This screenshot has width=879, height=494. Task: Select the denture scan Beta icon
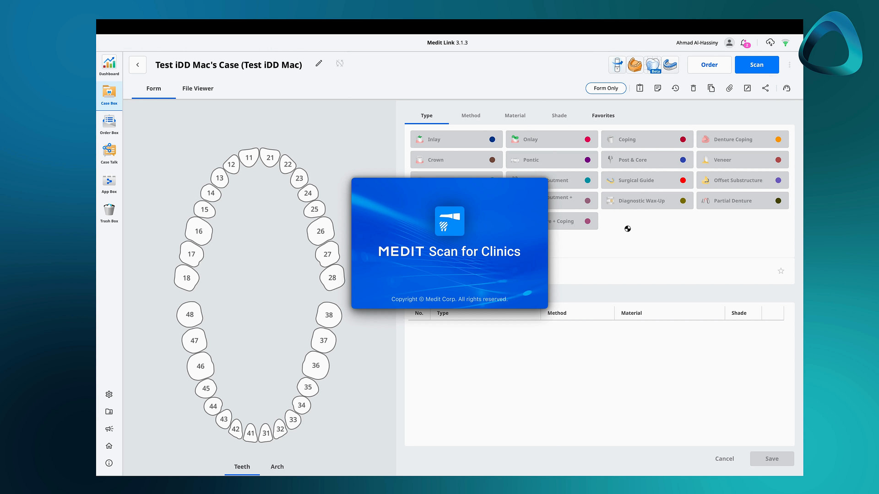652,64
